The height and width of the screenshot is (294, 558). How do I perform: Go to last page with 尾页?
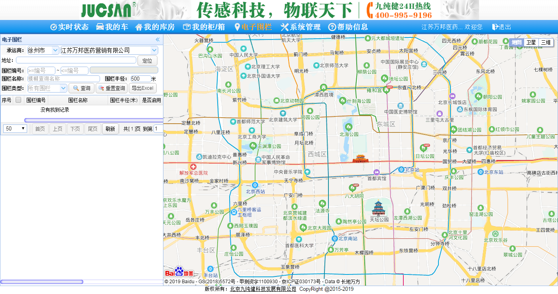[93, 128]
